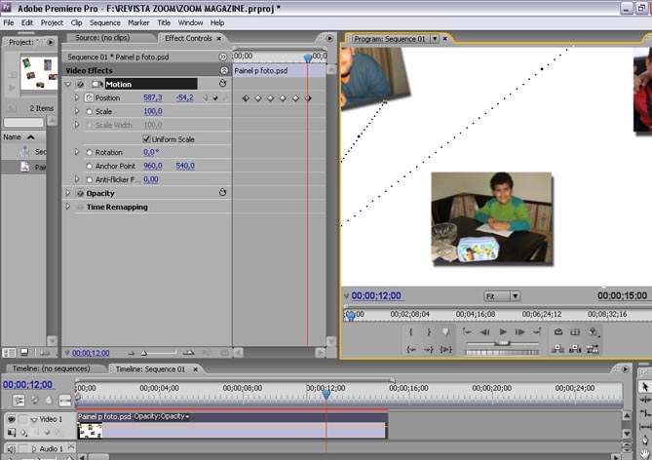Toggle the Uniform Scale checkbox
This screenshot has height=460, width=652.
point(147,139)
